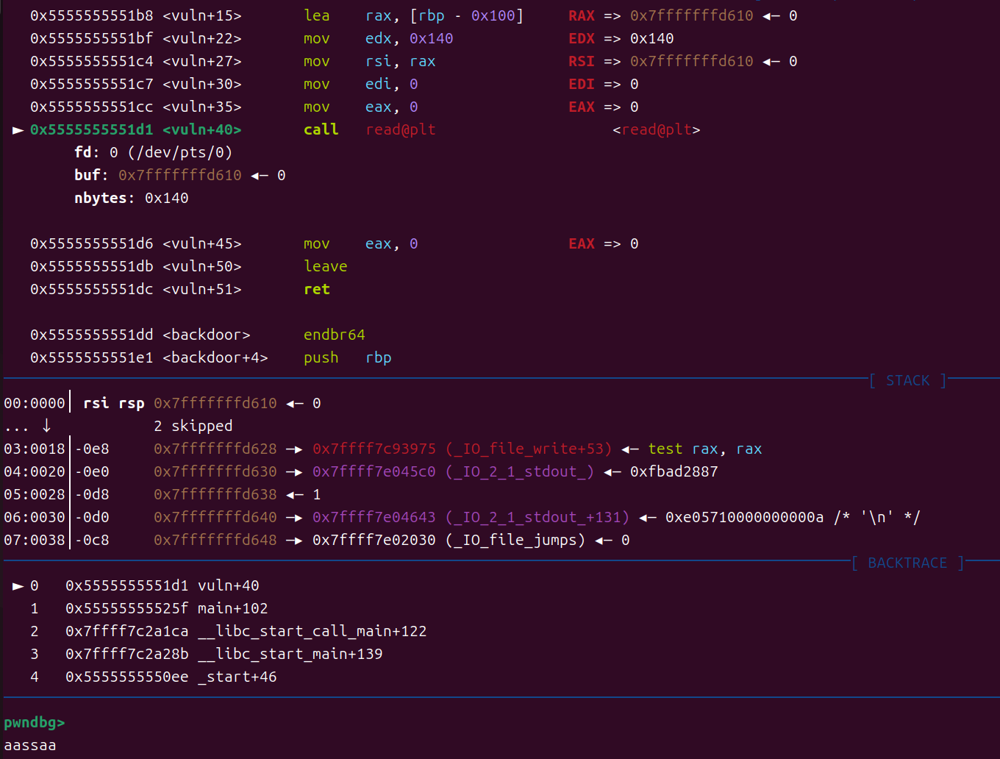Select the main+102 backtrace frame
1000x759 pixels.
(x=232, y=608)
